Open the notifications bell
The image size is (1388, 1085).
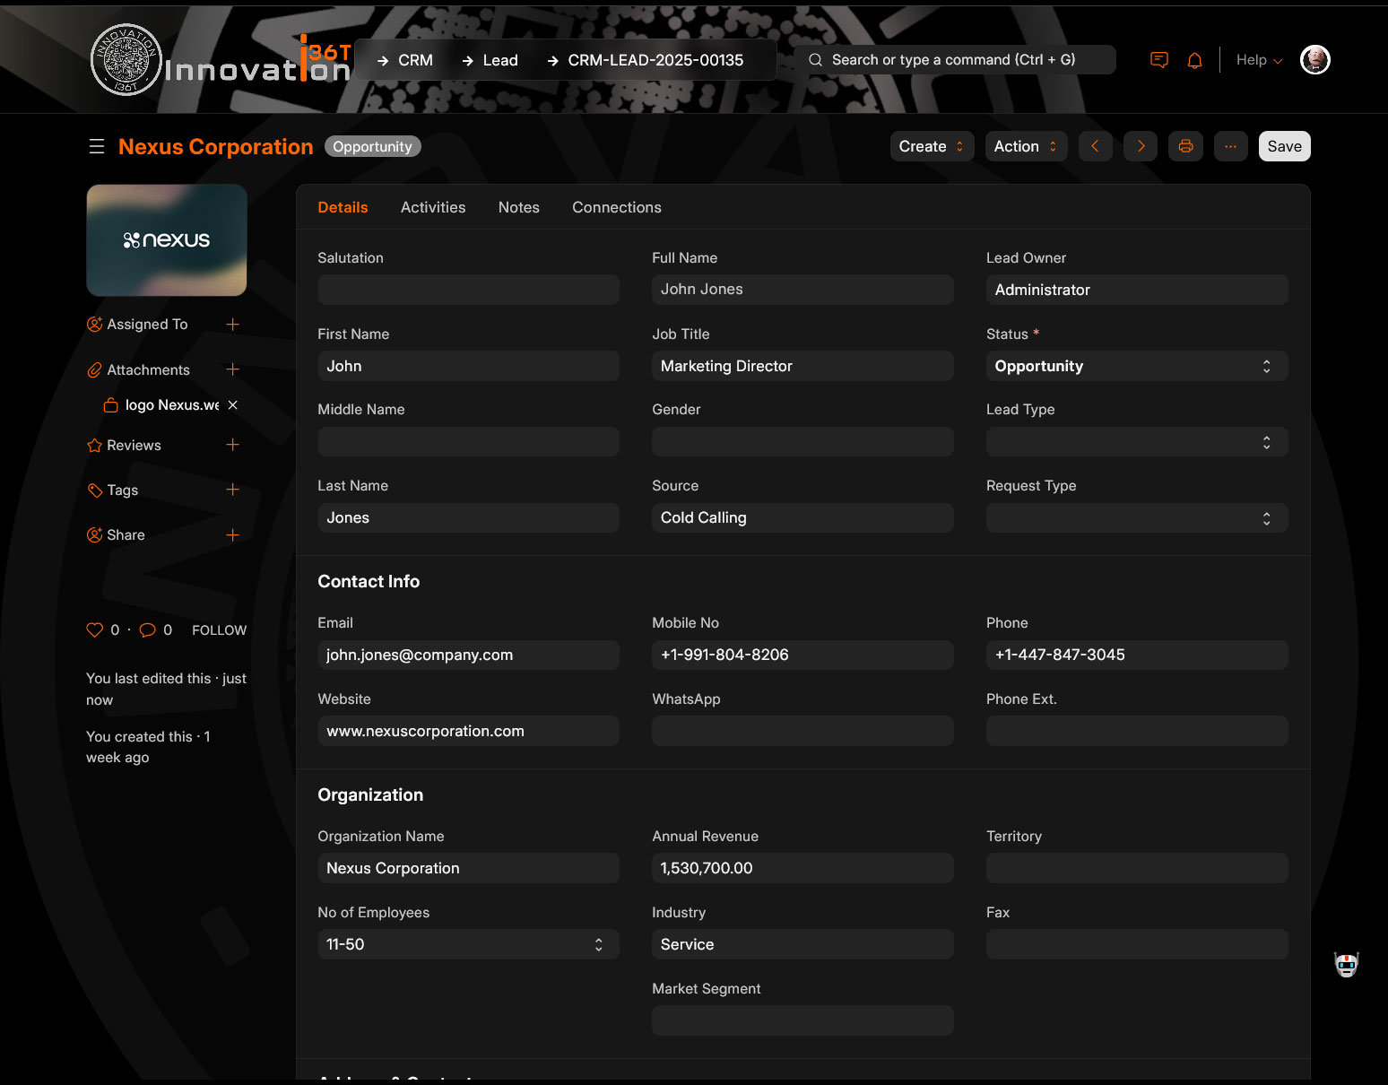(x=1194, y=60)
